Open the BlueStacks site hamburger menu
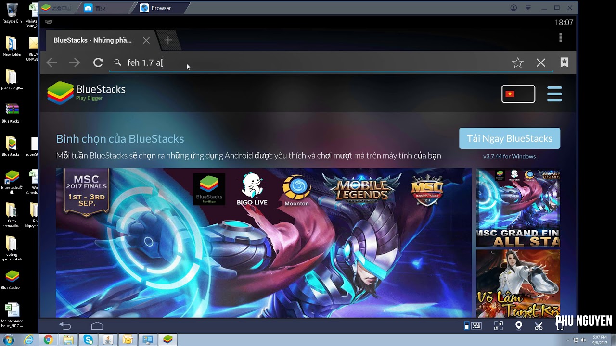Image resolution: width=616 pixels, height=346 pixels. 554,94
